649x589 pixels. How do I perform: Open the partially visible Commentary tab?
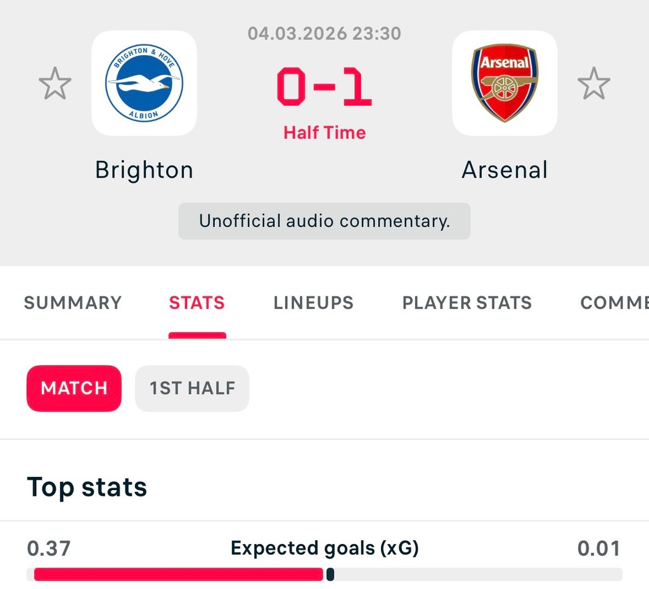pyautogui.click(x=614, y=303)
